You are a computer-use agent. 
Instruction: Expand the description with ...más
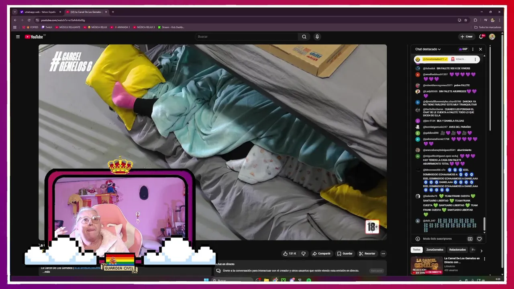tap(46, 272)
